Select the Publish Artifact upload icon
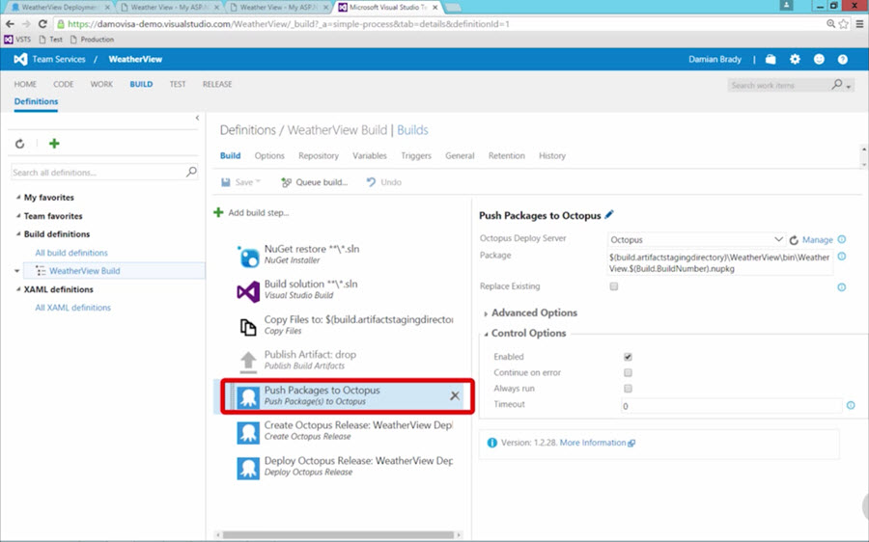The image size is (869, 542). pos(248,362)
